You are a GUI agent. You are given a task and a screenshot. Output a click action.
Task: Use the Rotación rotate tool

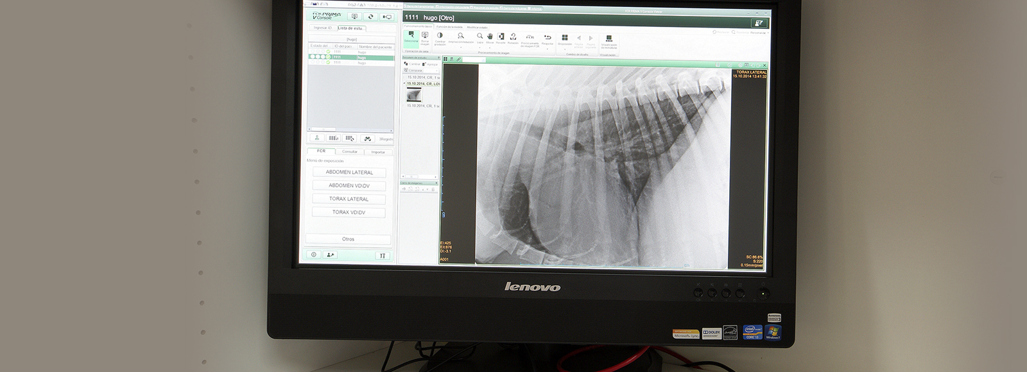[x=513, y=38]
